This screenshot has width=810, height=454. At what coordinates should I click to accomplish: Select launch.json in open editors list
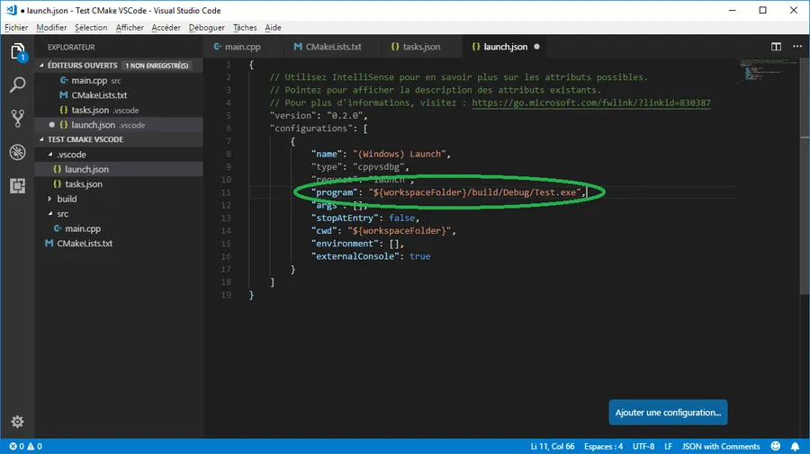(119, 125)
